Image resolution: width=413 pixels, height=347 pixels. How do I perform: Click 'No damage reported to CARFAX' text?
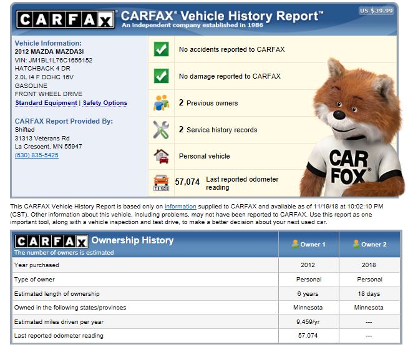point(230,76)
